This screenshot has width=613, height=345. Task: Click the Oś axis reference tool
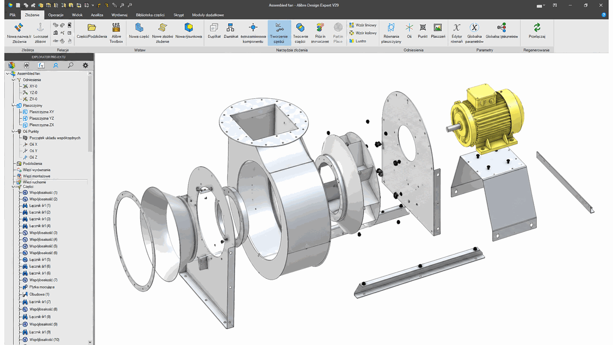pos(409,30)
